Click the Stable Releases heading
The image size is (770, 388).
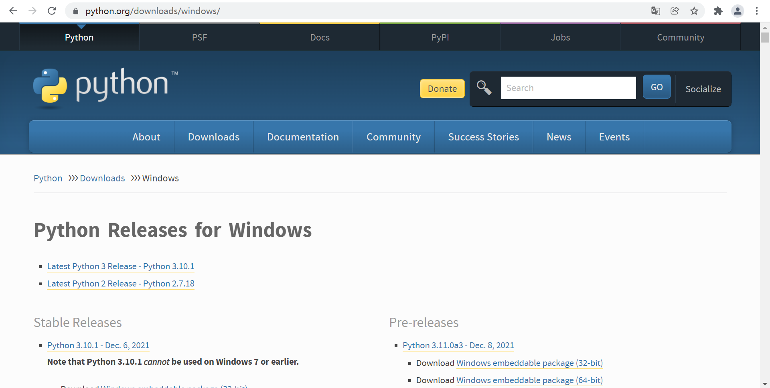[78, 323]
